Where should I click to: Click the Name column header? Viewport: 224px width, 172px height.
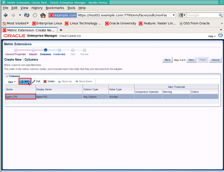tap(21, 89)
